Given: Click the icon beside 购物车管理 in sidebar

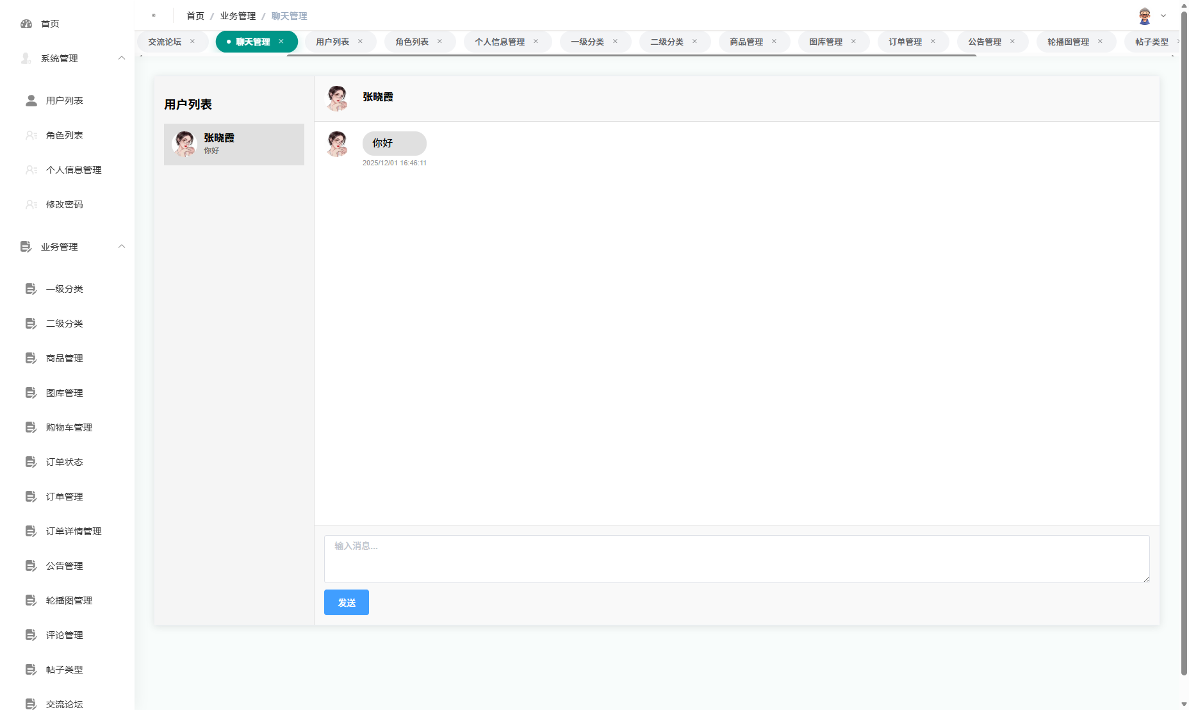Looking at the screenshot, I should (x=31, y=427).
